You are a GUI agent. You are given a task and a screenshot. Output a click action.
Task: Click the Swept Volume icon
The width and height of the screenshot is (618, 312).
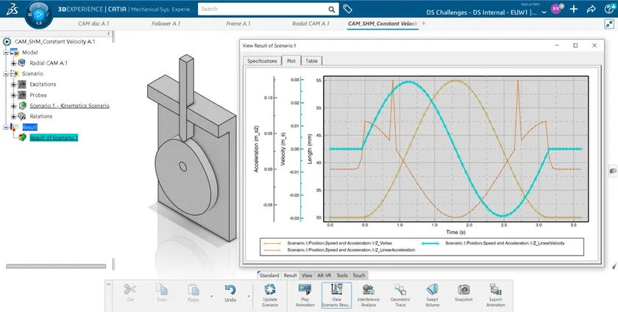(432, 291)
